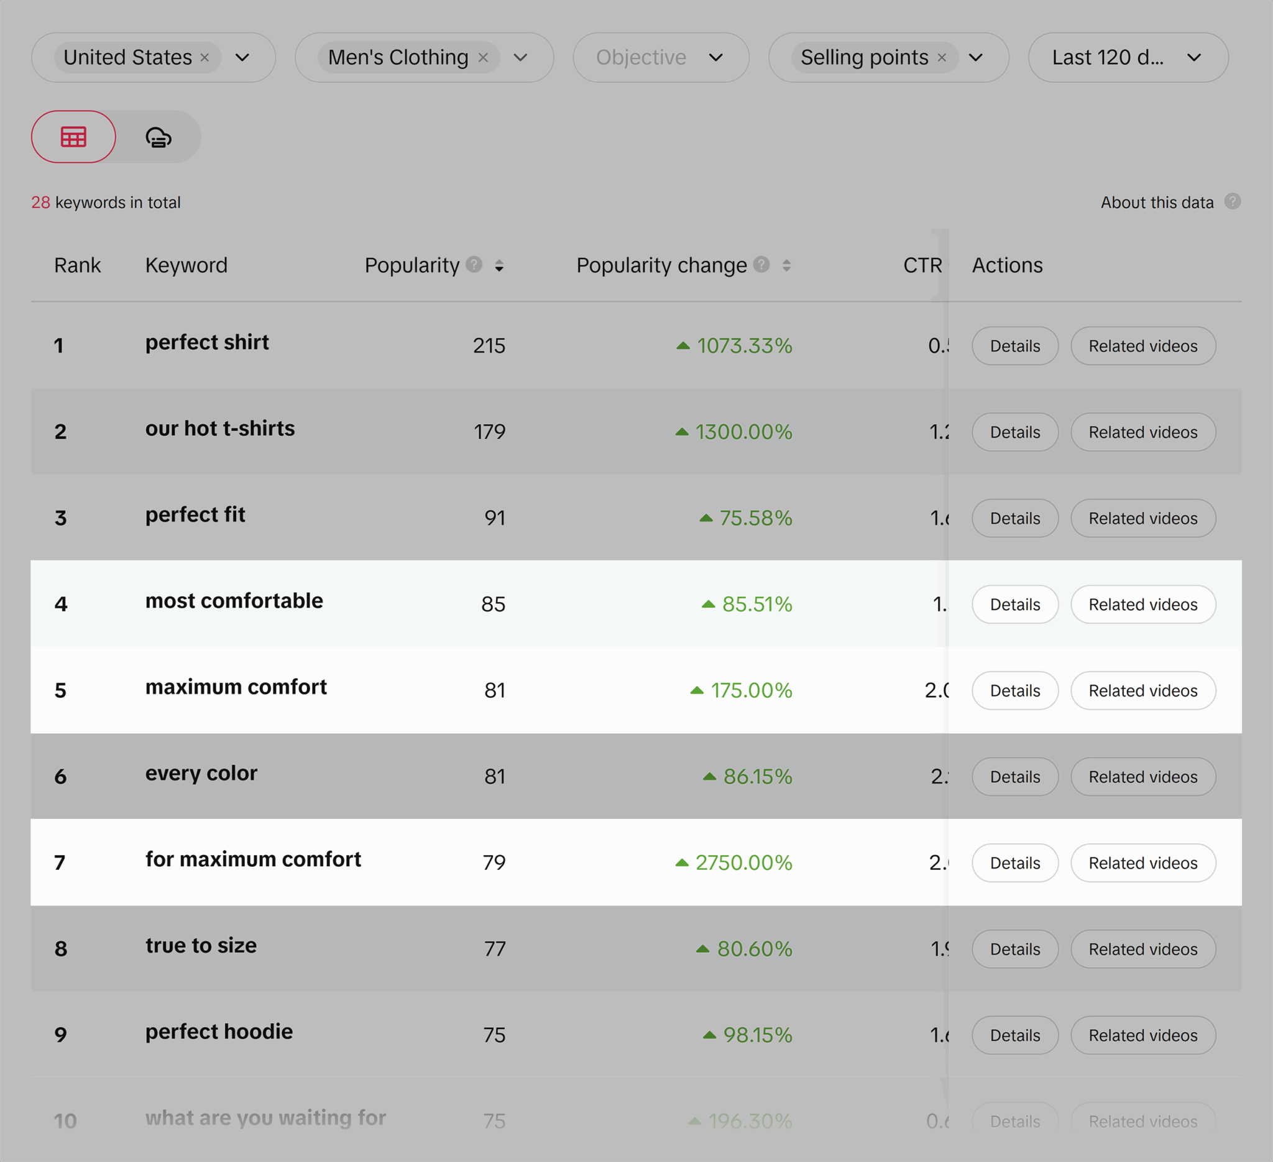The image size is (1273, 1162).
Task: Open Related videos for maximum comfort
Action: point(1143,690)
